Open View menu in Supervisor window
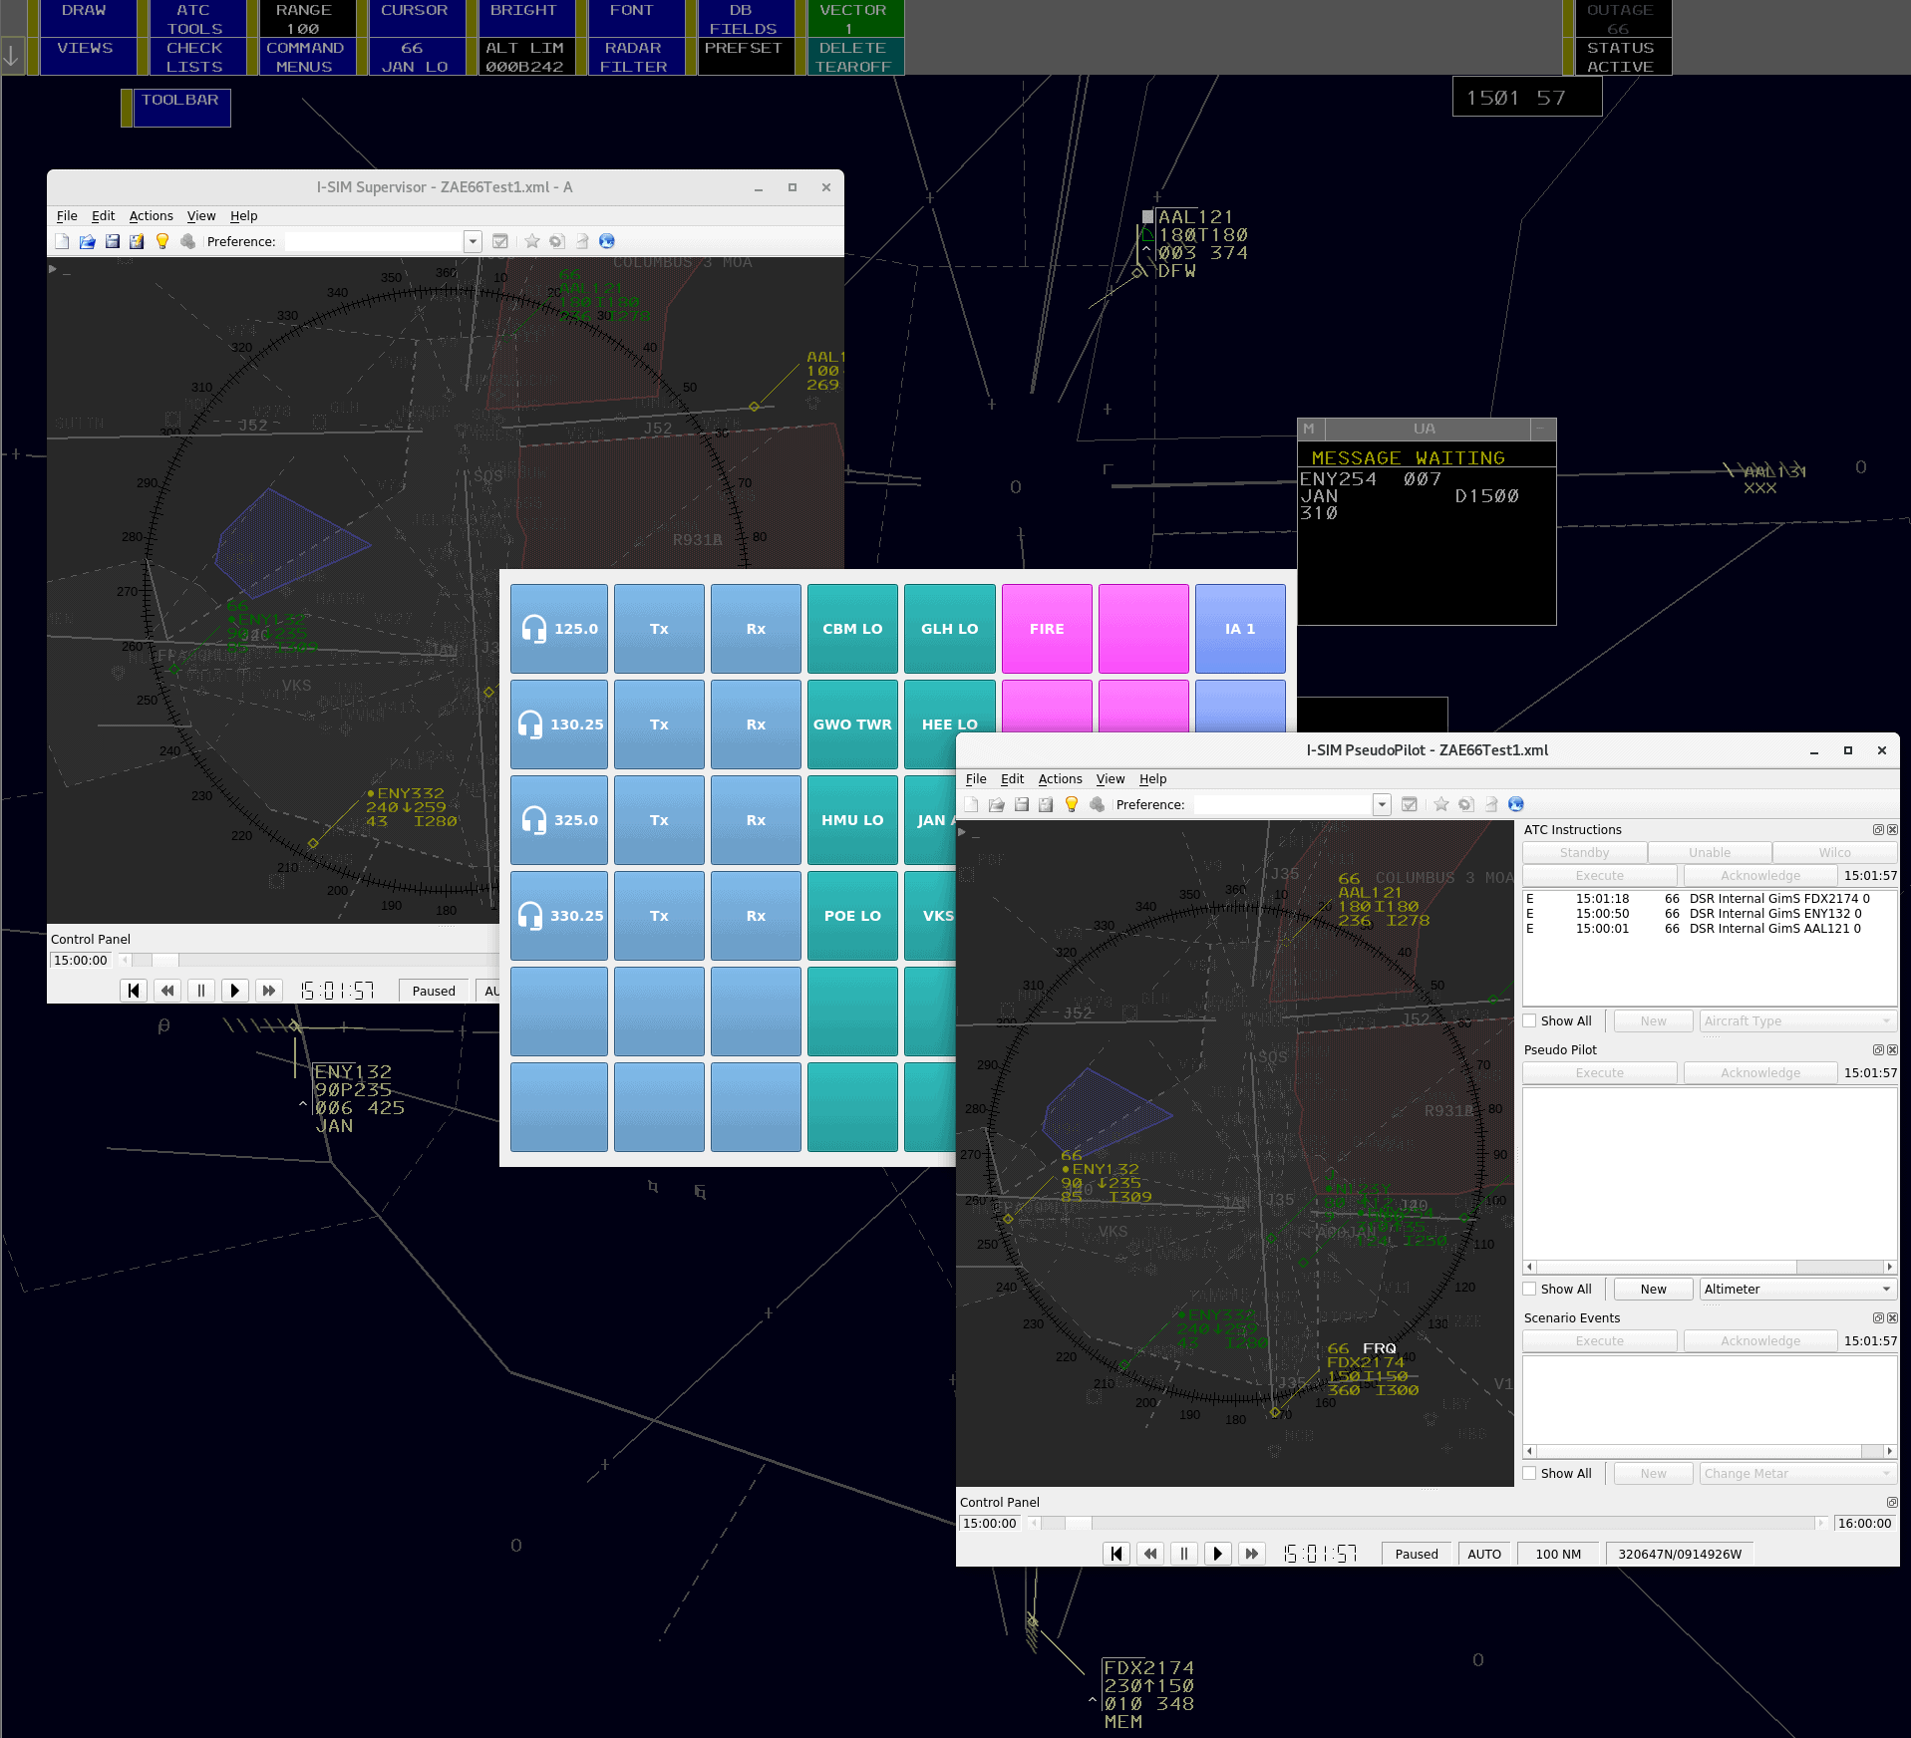Image resolution: width=1911 pixels, height=1738 pixels. click(x=200, y=215)
